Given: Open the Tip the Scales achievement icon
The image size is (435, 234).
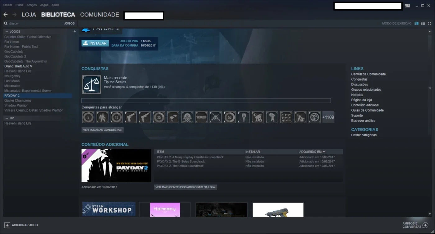Looking at the screenshot, I should tap(92, 84).
